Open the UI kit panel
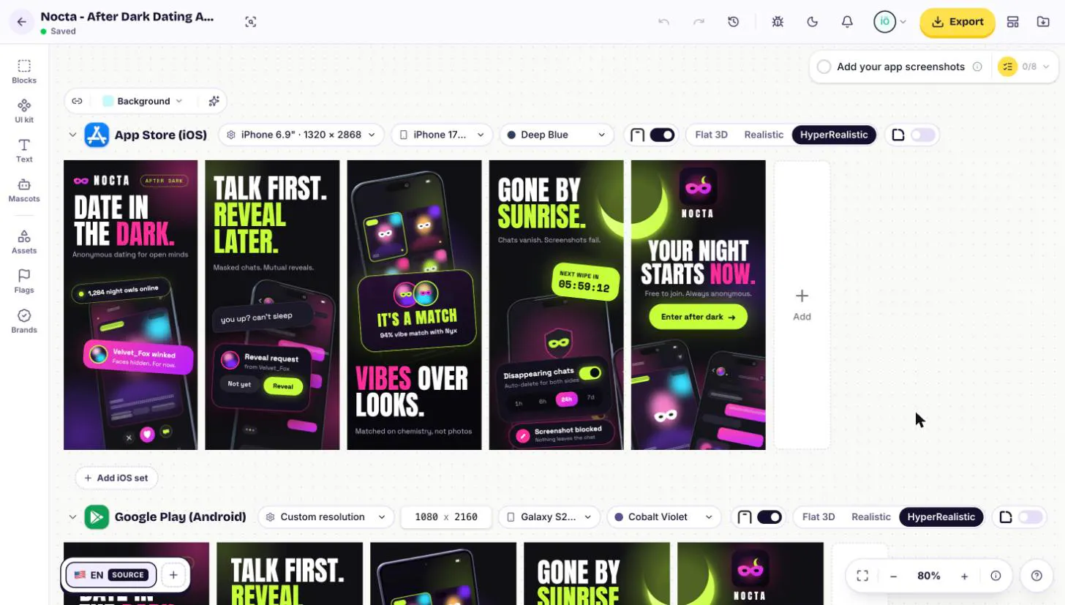Viewport: 1065px width, 605px height. click(24, 111)
